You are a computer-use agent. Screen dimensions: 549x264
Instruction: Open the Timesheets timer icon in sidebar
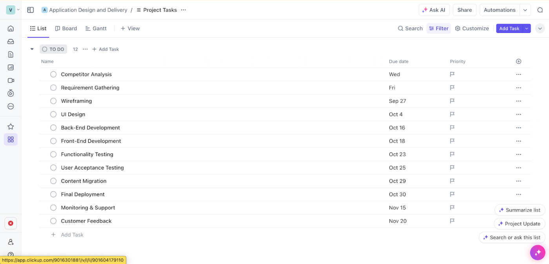coord(11,93)
